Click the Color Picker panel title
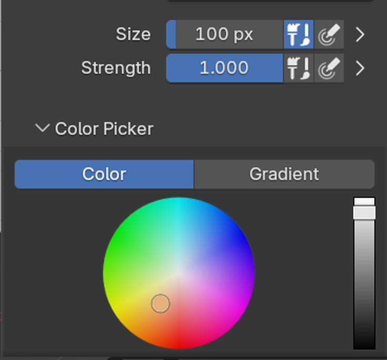Image resolution: width=387 pixels, height=360 pixels. (104, 129)
